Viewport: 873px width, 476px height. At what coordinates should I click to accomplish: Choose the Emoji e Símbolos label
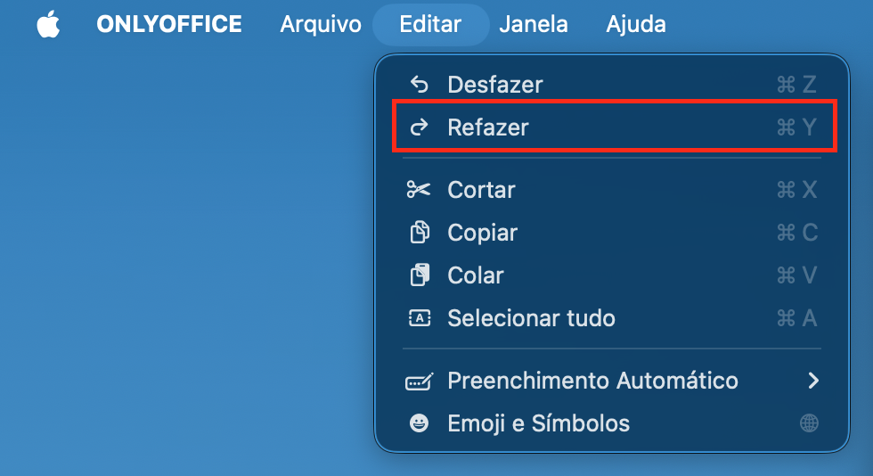[538, 423]
